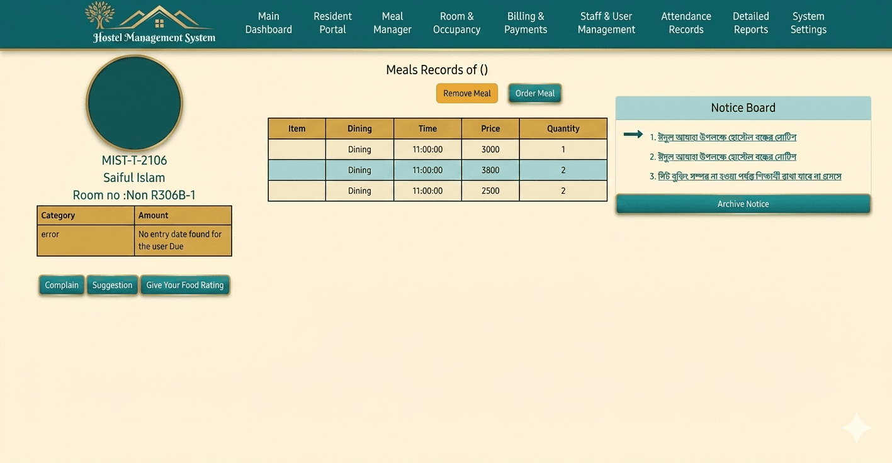This screenshot has height=463, width=892.
Task: Click the Time column header
Action: [x=427, y=128]
